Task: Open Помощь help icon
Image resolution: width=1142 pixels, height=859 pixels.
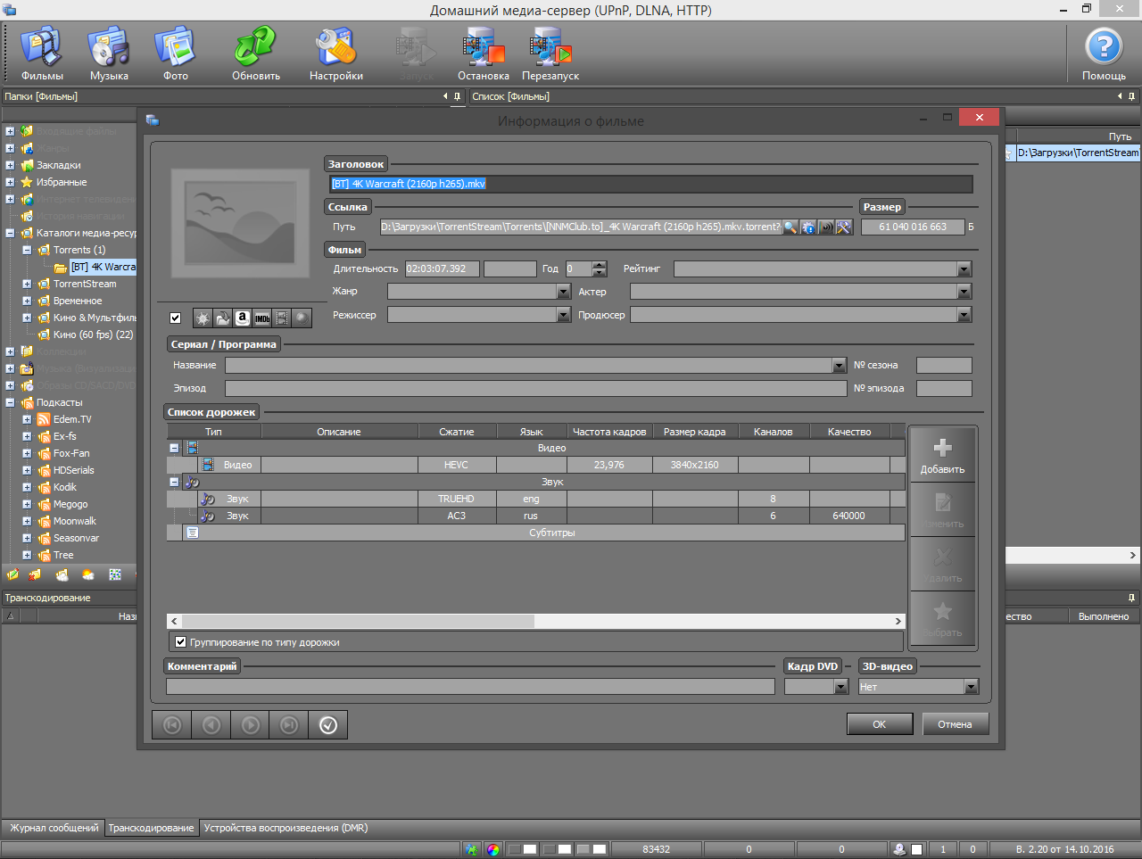Action: (1103, 54)
